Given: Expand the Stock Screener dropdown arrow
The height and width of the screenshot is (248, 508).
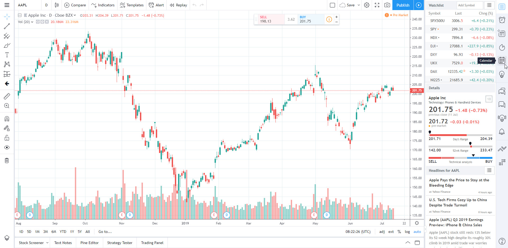Looking at the screenshot, I should tap(47, 243).
